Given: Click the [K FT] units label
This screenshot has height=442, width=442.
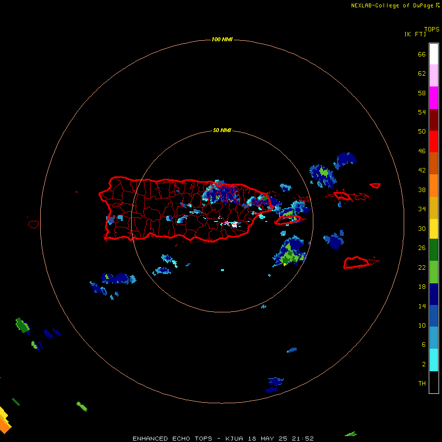Looking at the screenshot, I should coord(415,34).
